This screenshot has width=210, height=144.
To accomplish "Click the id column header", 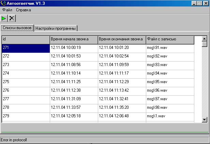I will click(26, 39).
